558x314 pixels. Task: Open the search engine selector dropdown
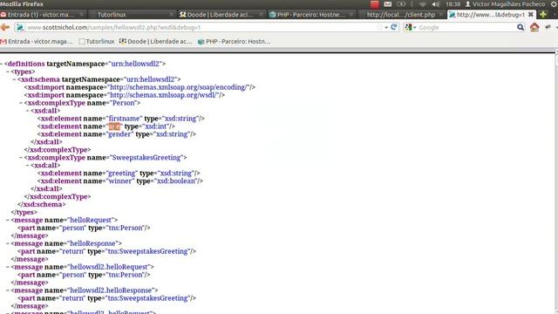411,27
